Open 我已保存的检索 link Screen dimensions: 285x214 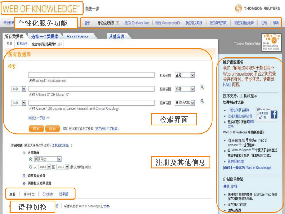click(x=244, y=23)
